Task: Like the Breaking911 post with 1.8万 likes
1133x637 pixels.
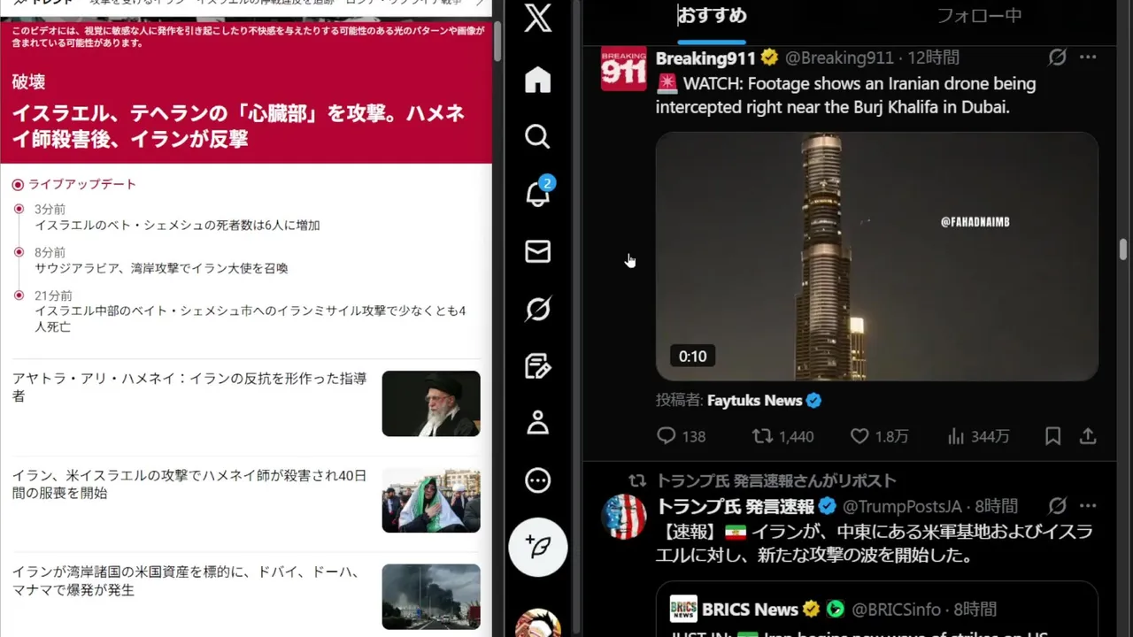Action: [x=879, y=436]
